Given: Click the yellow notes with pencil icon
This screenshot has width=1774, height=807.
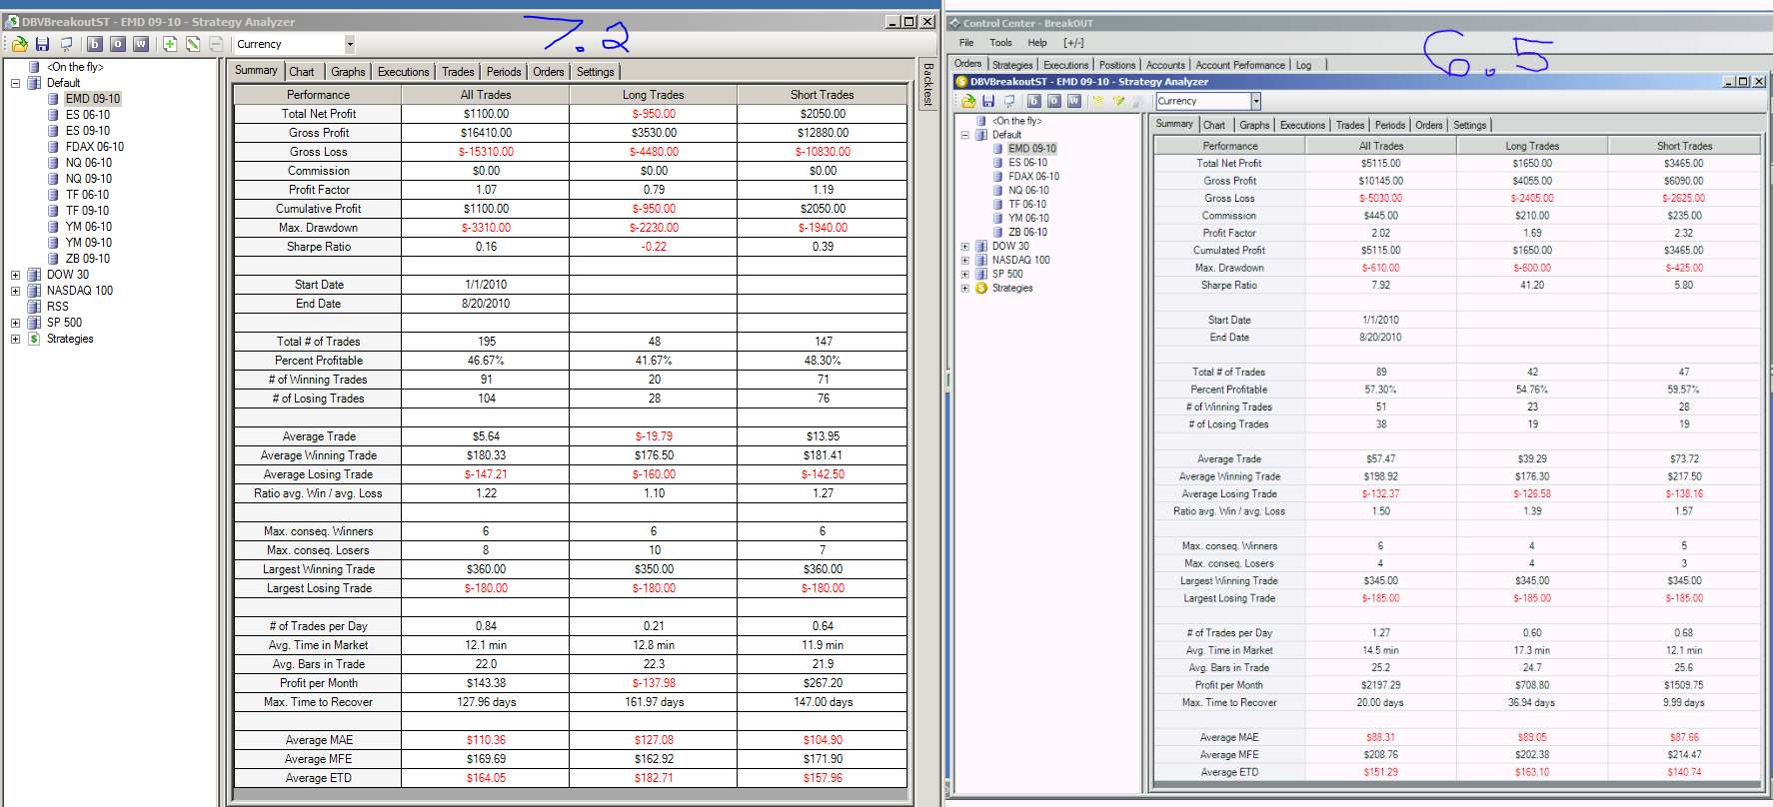Looking at the screenshot, I should click(x=1118, y=101).
